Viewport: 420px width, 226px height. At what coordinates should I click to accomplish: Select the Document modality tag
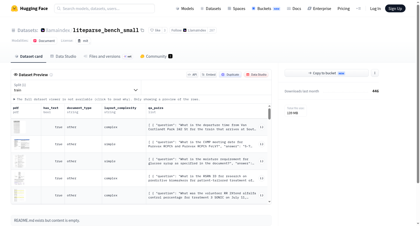(x=44, y=41)
